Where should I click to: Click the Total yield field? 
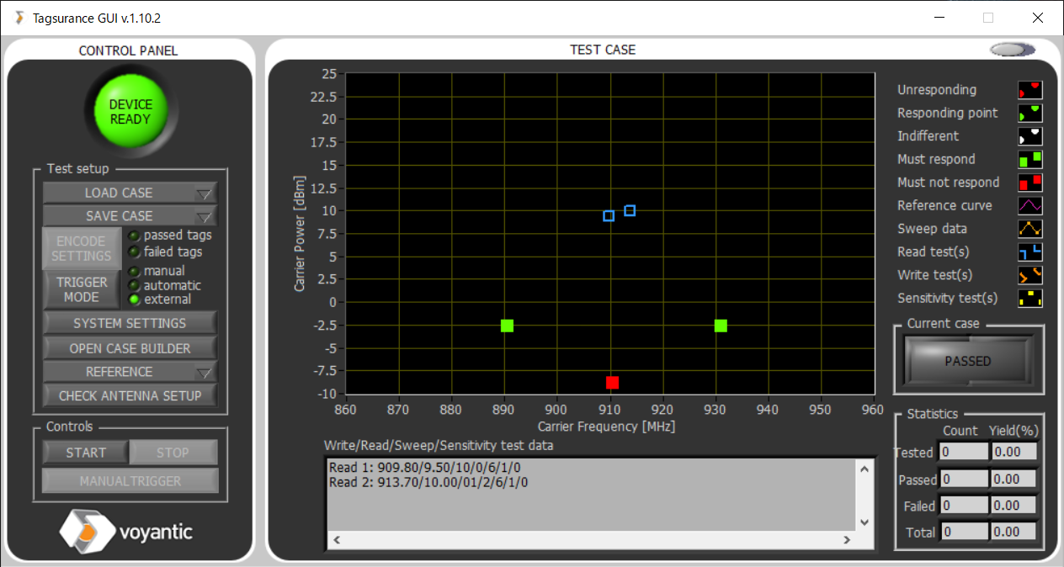pos(1014,532)
